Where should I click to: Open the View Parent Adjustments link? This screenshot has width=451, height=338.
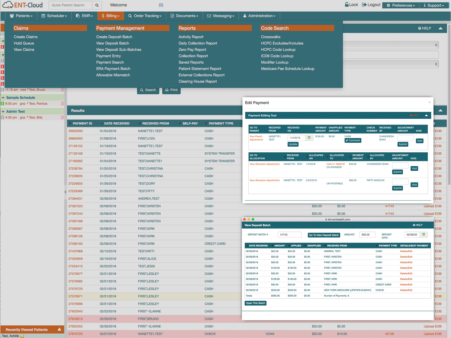coord(256,138)
